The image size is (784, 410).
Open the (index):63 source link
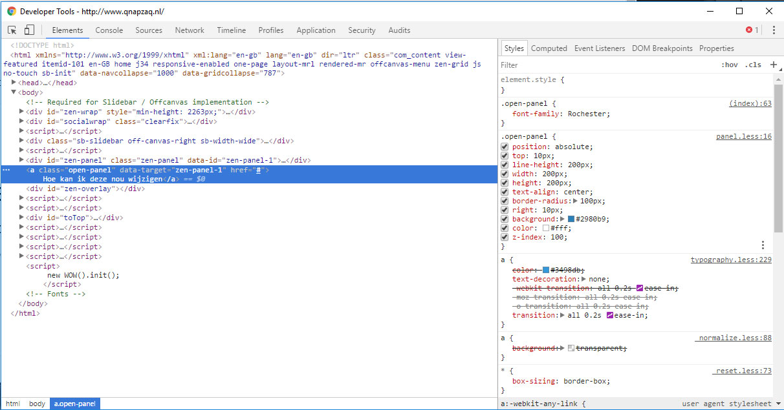750,103
